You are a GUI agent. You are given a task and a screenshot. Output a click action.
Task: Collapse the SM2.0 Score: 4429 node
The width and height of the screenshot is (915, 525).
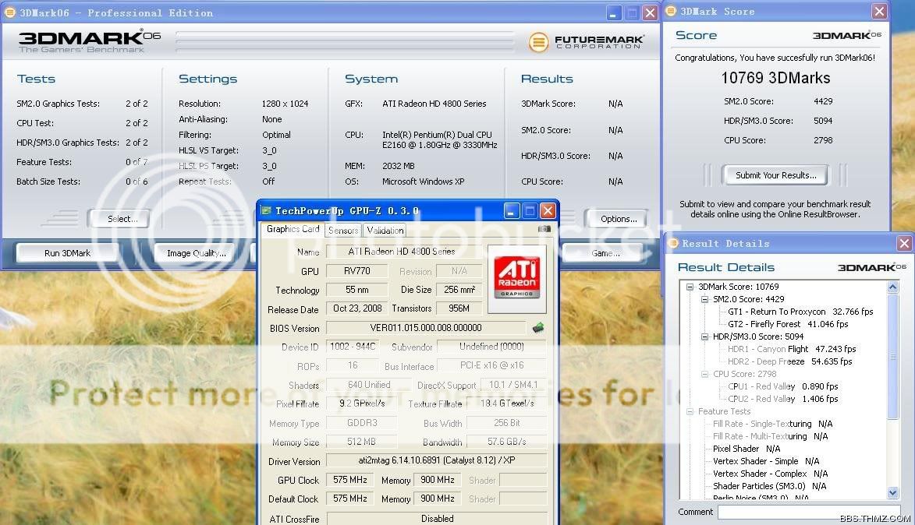(704, 299)
